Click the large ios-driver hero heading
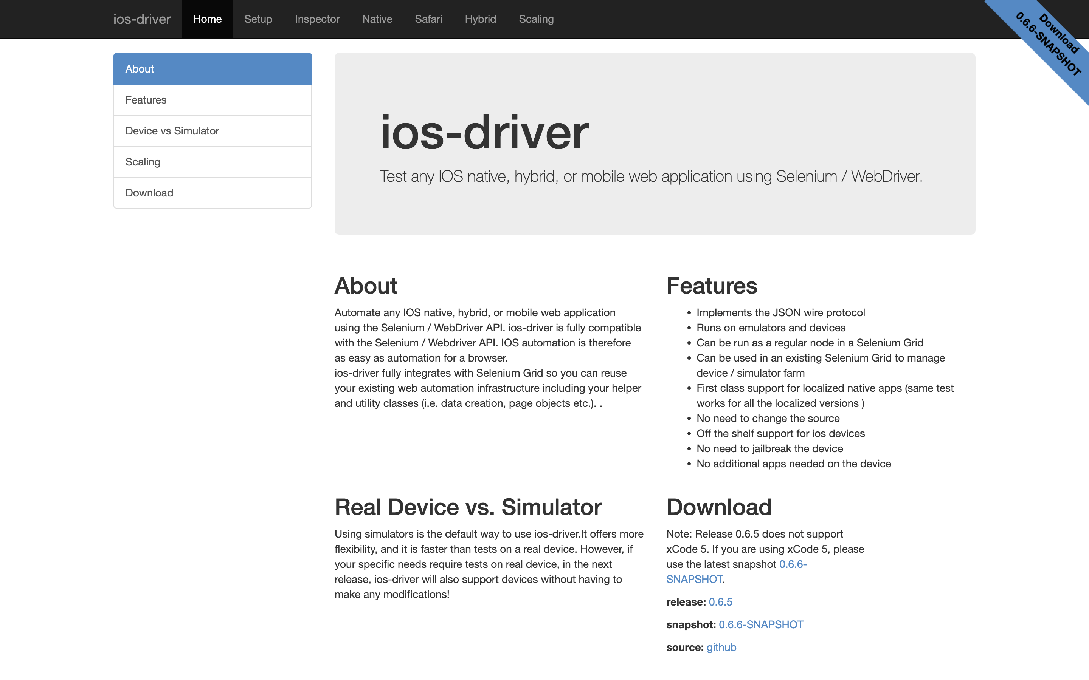1089x680 pixels. tap(484, 132)
